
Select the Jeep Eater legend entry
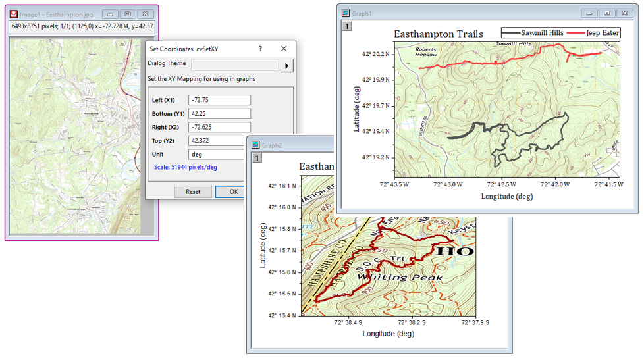(593, 32)
